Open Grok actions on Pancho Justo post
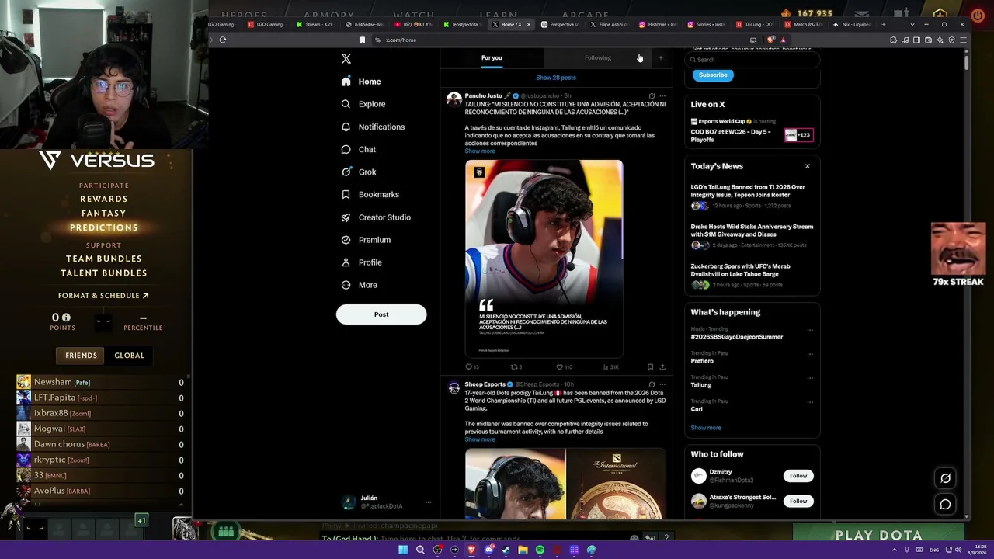 pyautogui.click(x=652, y=96)
